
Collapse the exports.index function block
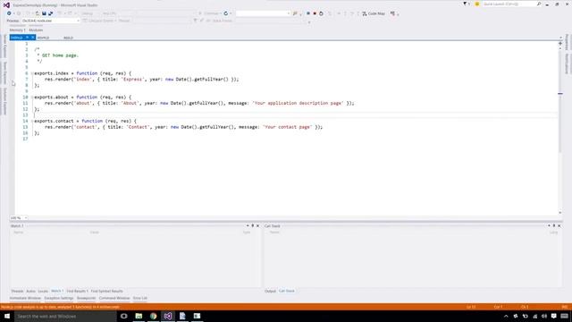[x=32, y=73]
